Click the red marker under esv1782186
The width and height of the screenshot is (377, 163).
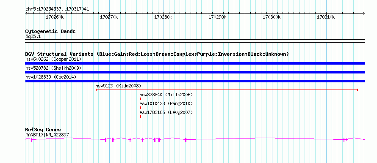140,117
